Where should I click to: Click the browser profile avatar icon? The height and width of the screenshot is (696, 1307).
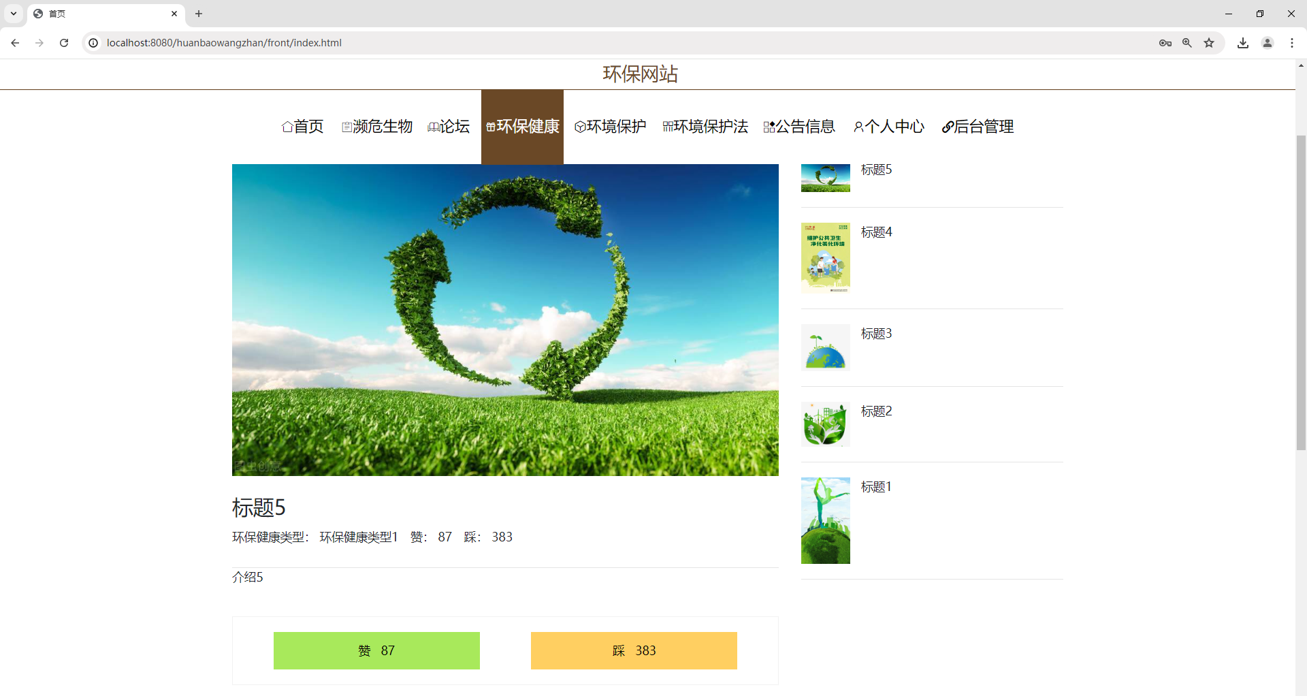(x=1267, y=42)
